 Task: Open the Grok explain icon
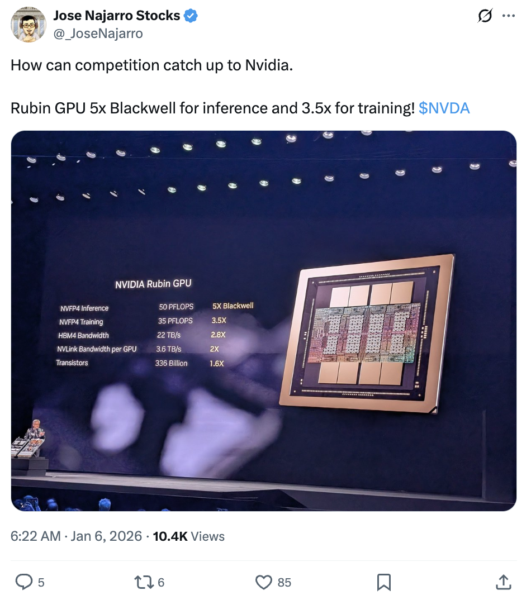[x=485, y=17]
